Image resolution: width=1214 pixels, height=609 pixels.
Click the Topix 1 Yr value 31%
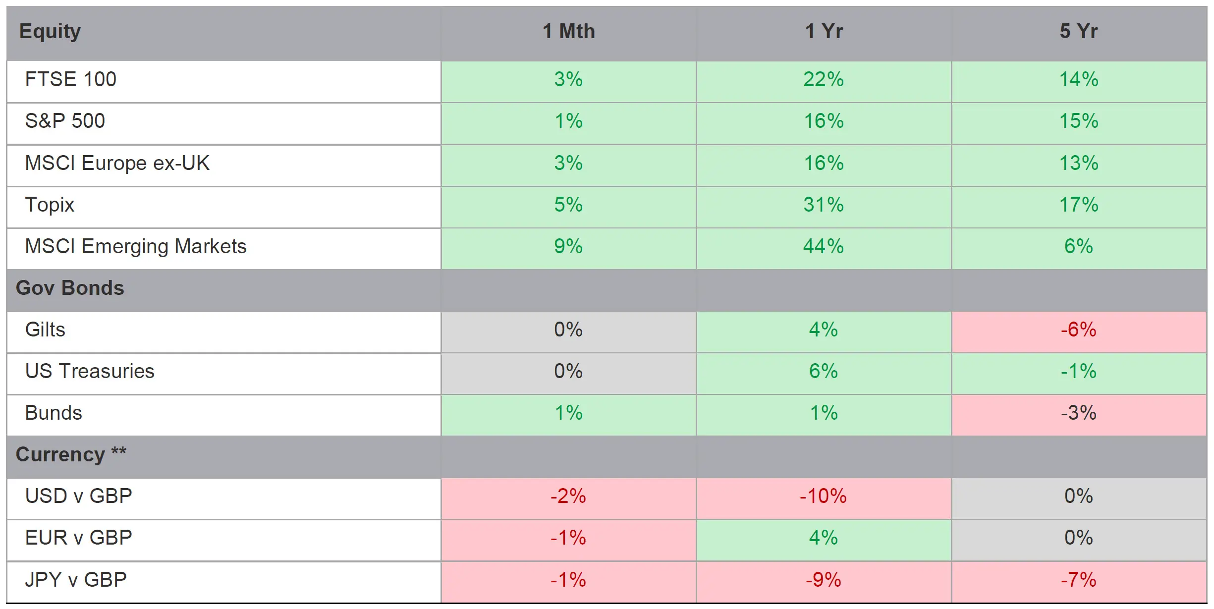(824, 205)
